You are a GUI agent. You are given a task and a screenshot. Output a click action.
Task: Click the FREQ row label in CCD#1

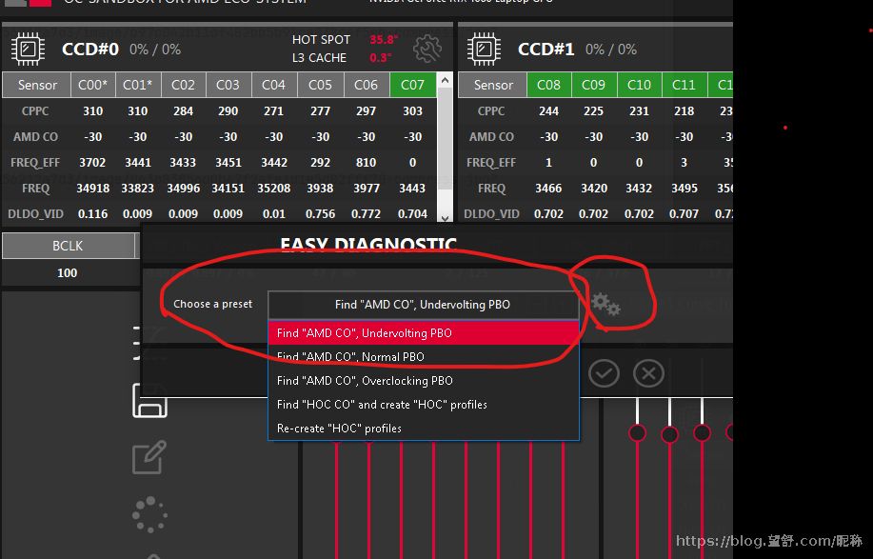click(491, 189)
